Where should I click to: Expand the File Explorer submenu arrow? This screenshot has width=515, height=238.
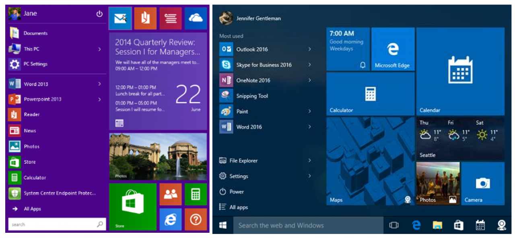point(309,160)
